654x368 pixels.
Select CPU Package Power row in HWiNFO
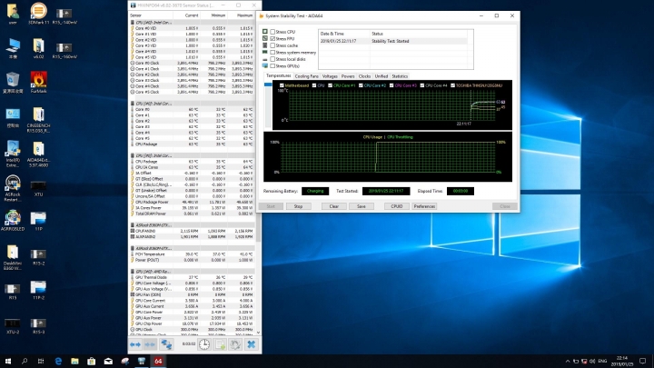coord(192,202)
